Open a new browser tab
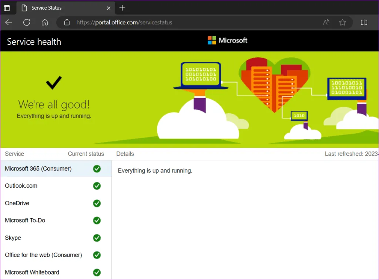This screenshot has height=280, width=379. click(123, 8)
